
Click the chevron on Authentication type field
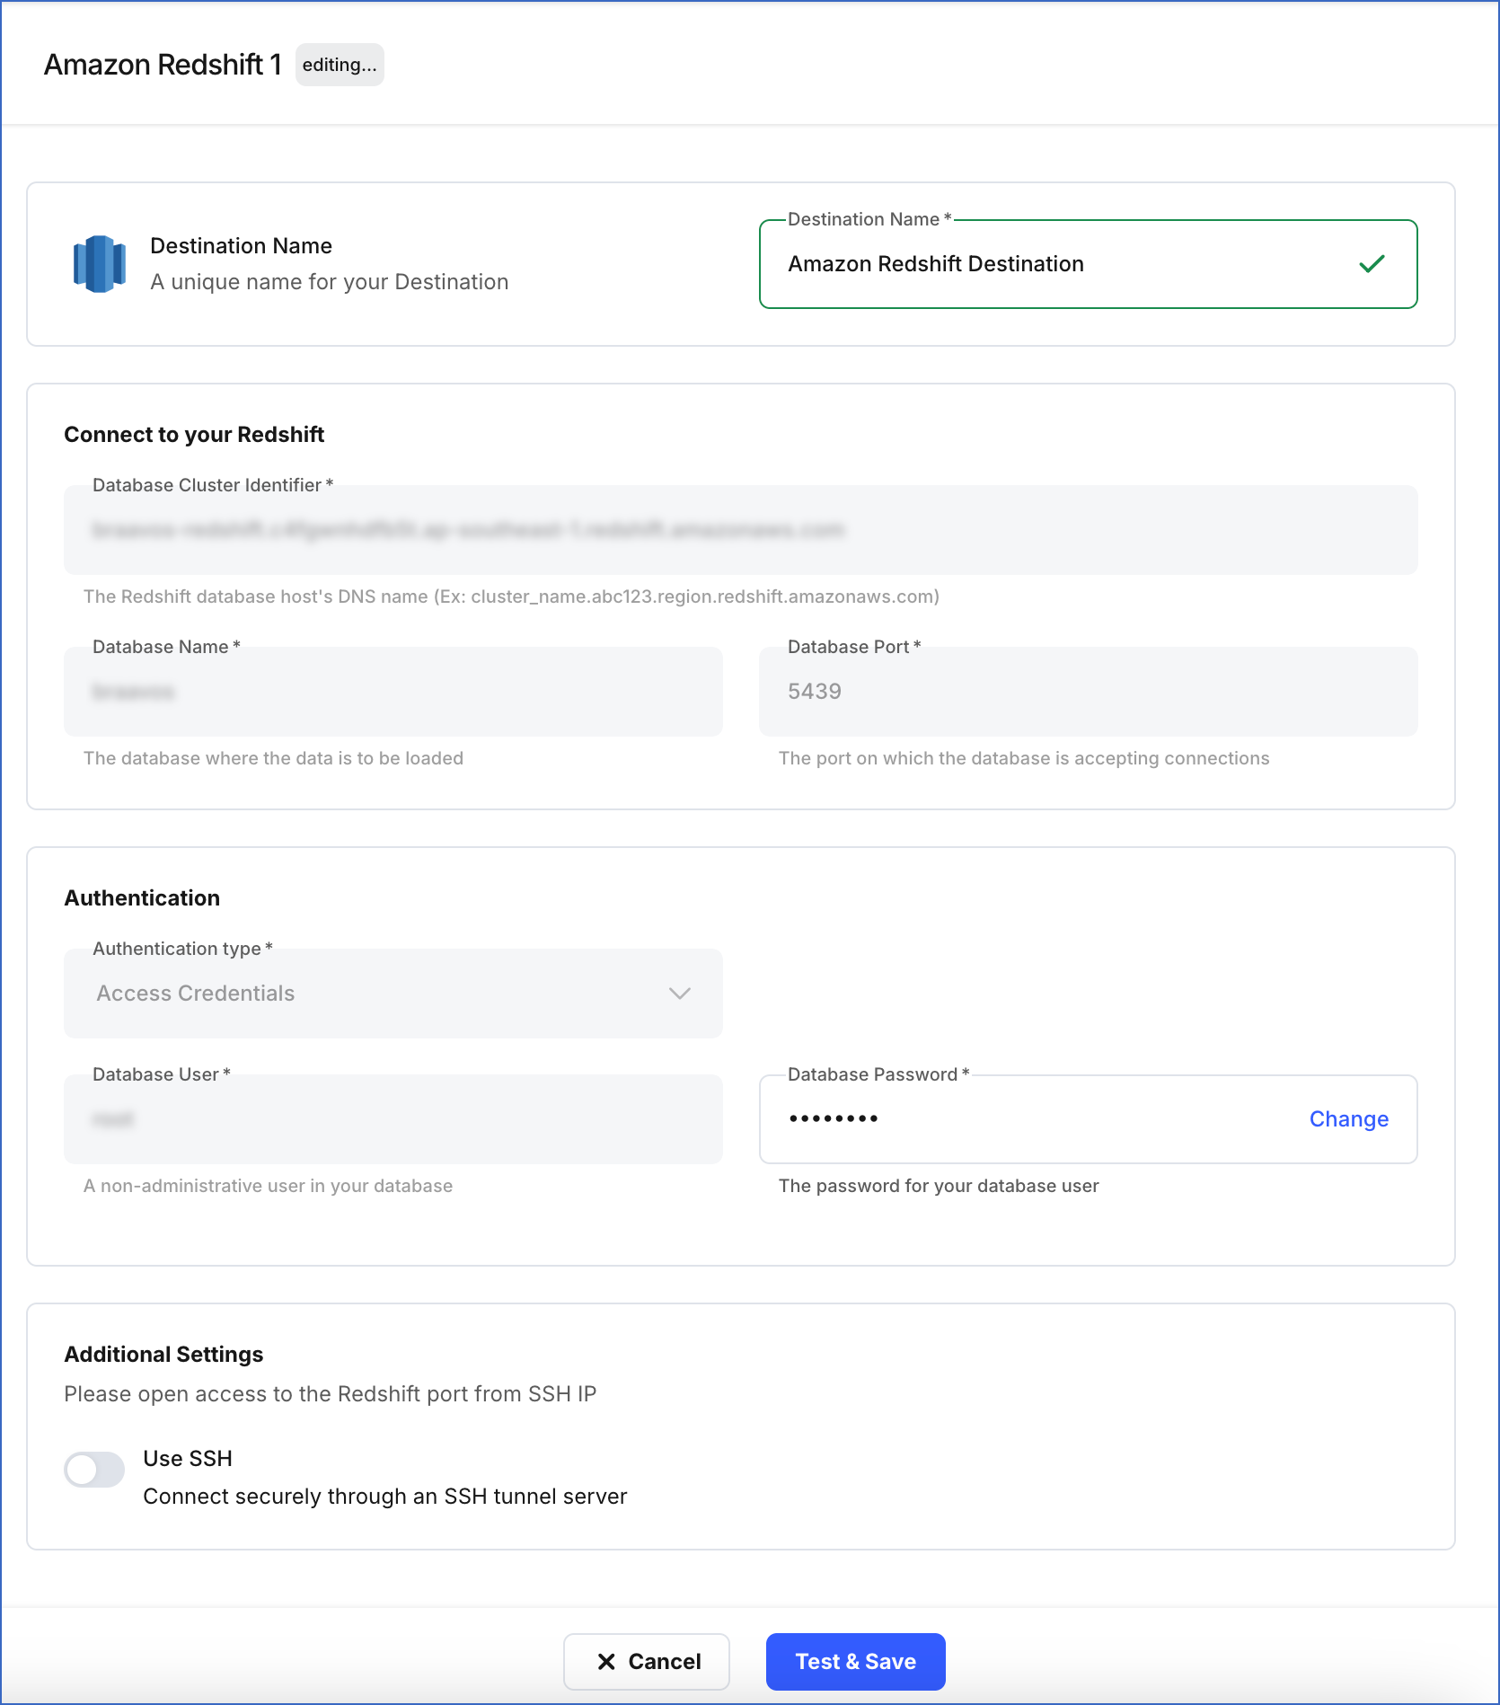(x=680, y=994)
